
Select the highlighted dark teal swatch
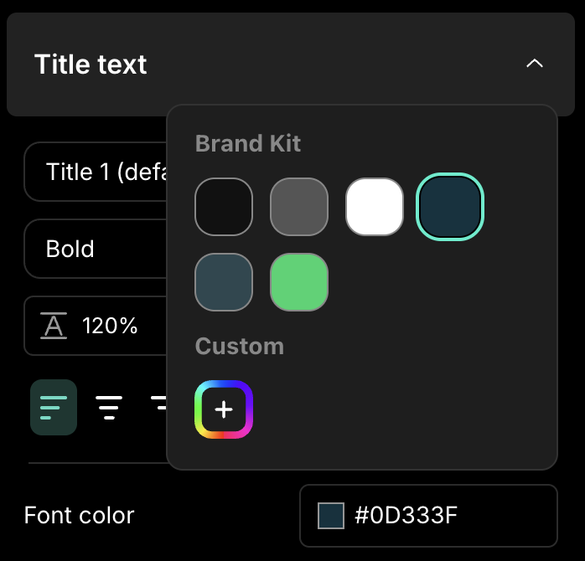click(450, 207)
